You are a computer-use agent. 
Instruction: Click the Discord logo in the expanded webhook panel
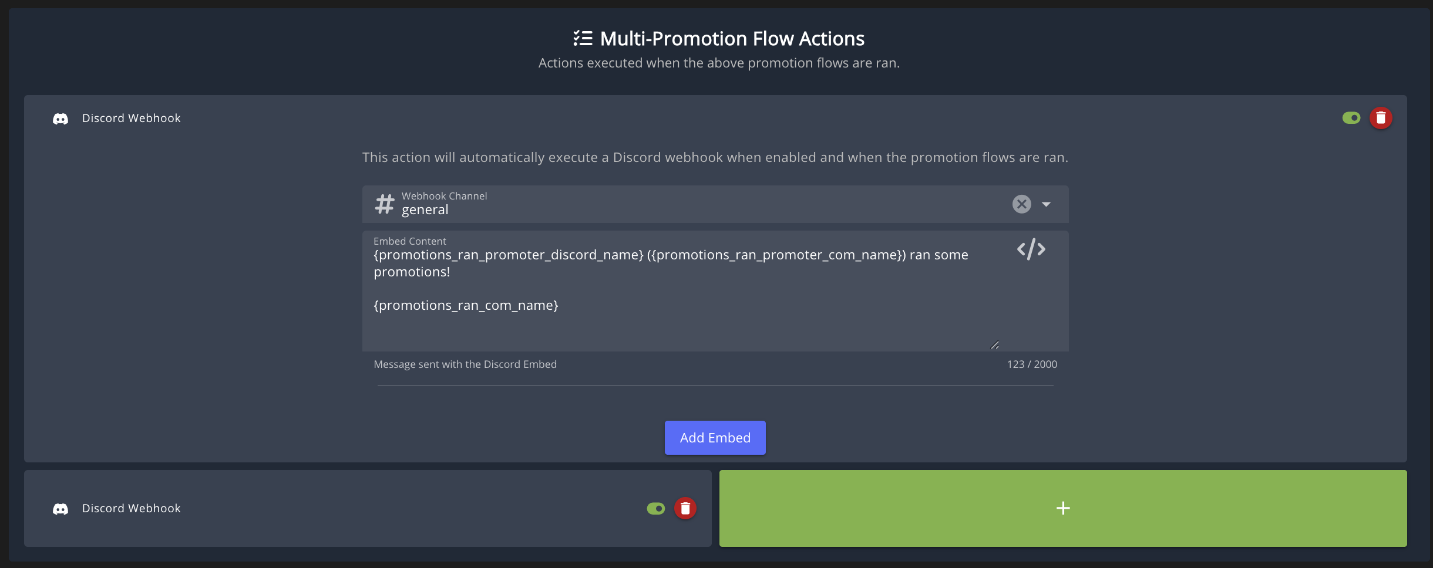pos(60,119)
